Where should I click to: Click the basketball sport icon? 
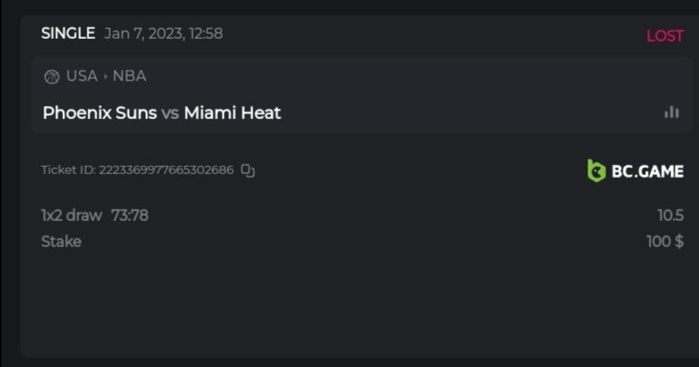click(51, 77)
